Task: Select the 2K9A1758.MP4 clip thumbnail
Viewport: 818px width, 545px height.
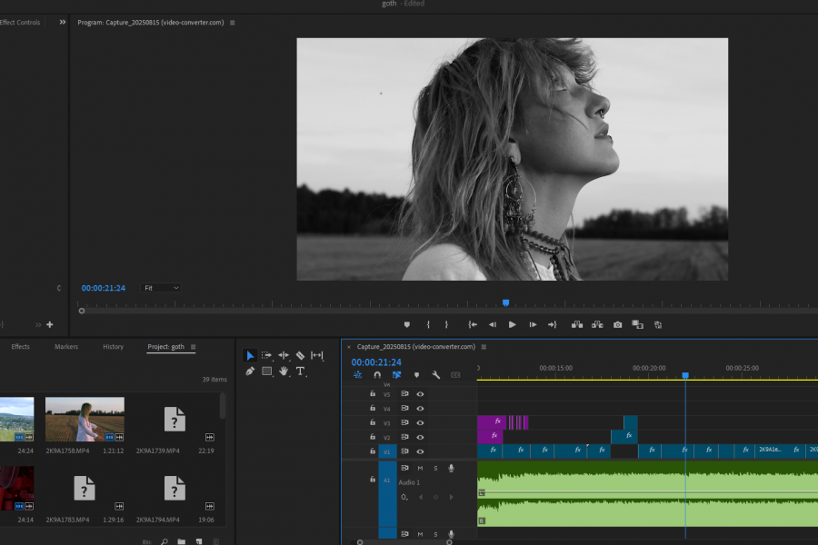Action: point(85,419)
